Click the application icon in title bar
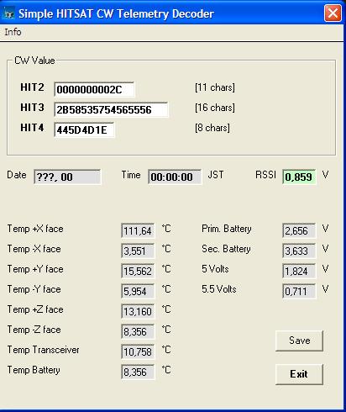346x412 pixels. click(x=8, y=13)
